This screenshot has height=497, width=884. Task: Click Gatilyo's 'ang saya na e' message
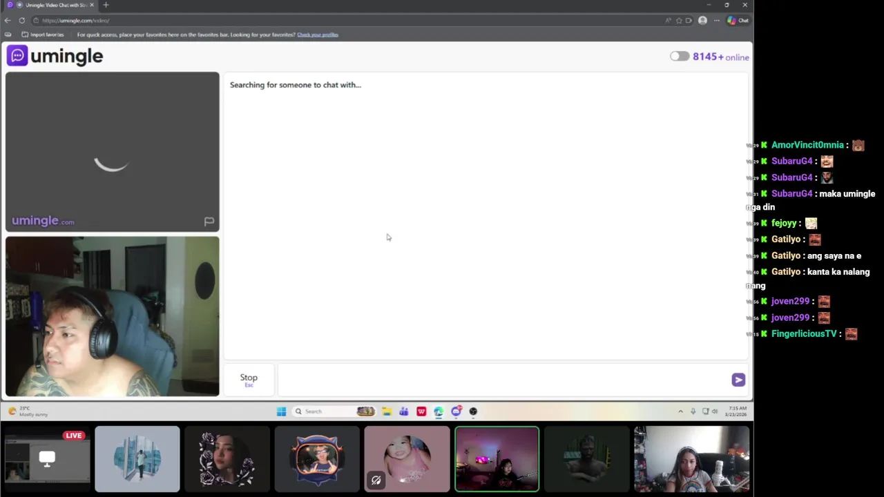click(x=834, y=255)
